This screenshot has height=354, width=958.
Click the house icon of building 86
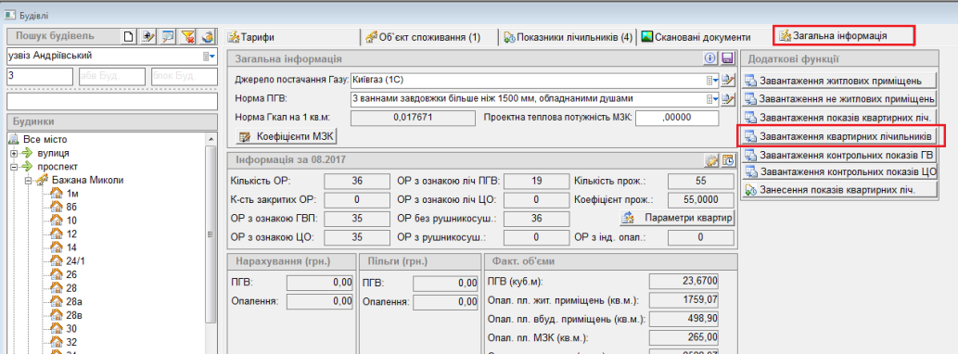coord(57,207)
